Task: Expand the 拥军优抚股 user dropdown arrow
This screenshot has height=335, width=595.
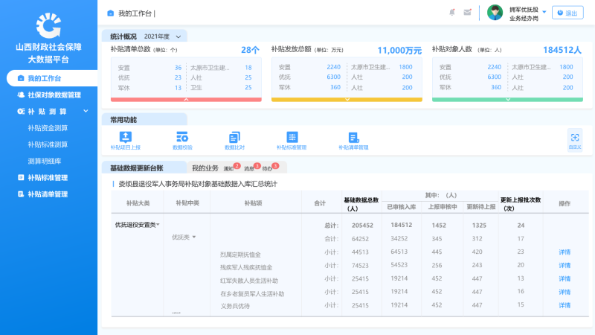Action: coord(544,12)
